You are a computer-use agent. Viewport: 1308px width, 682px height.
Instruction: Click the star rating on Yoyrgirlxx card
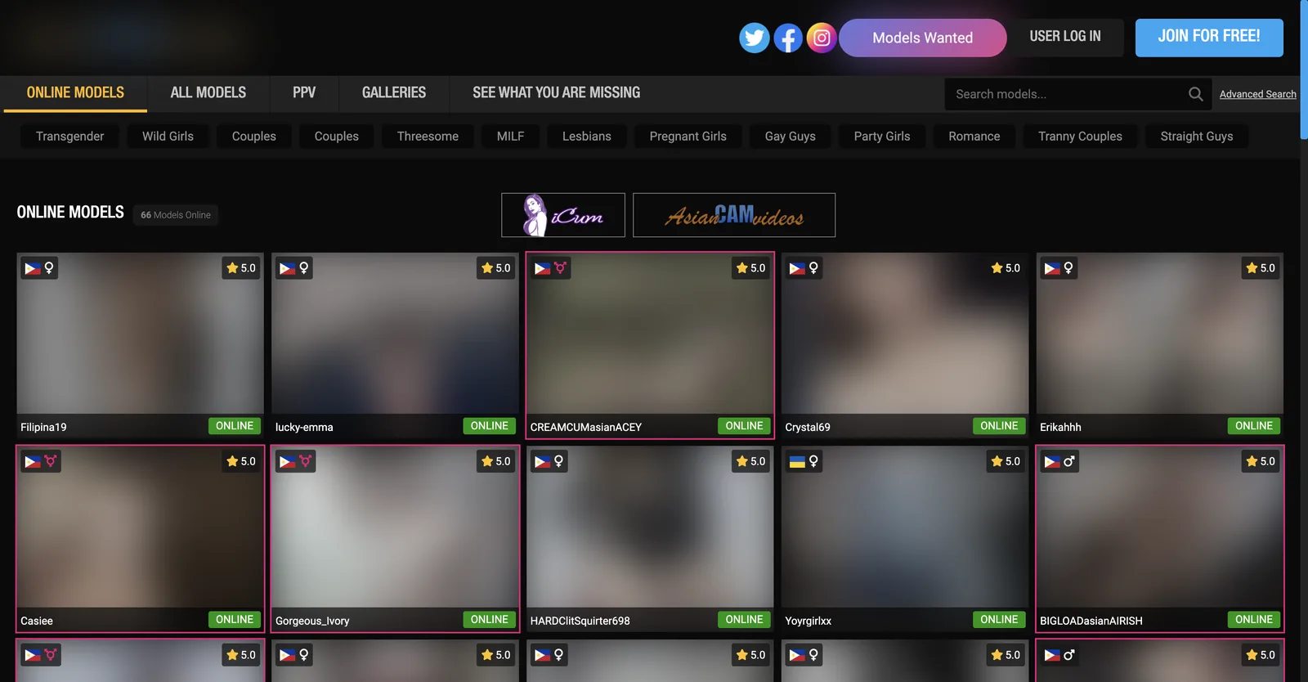coord(1006,461)
